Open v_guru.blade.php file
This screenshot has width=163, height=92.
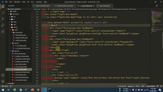click(x=20, y=64)
